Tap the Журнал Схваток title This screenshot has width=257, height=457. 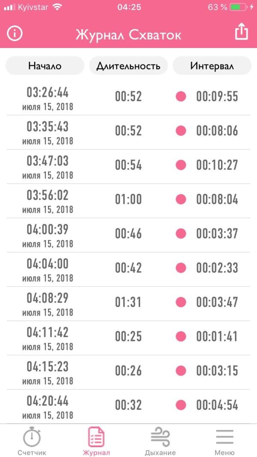128,35
